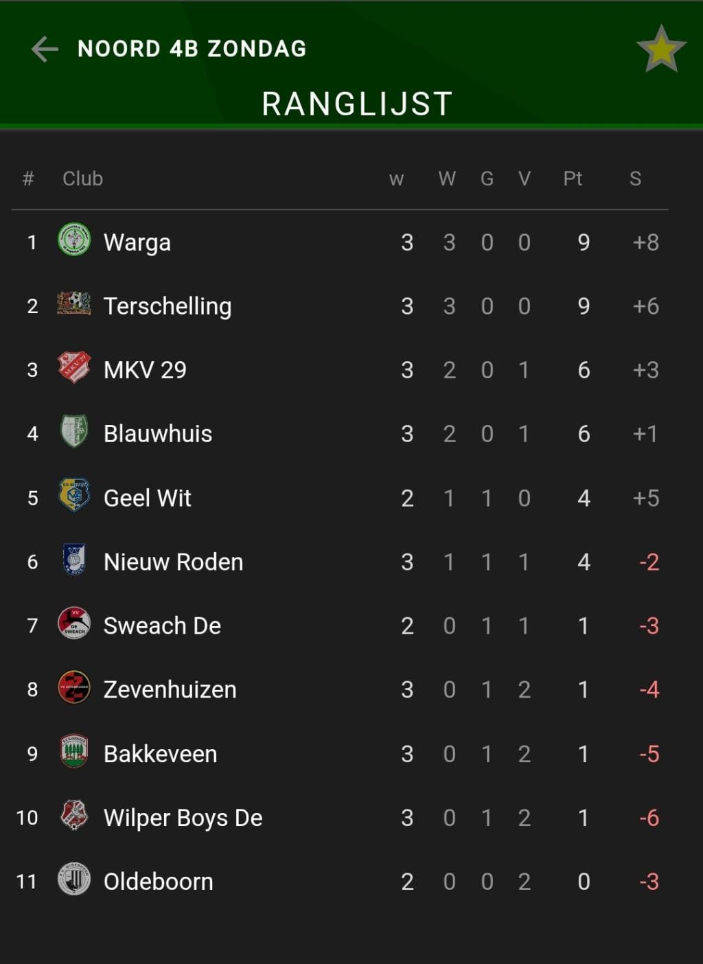Viewport: 703px width, 964px height.
Task: Tap the Pt column header
Action: (573, 179)
